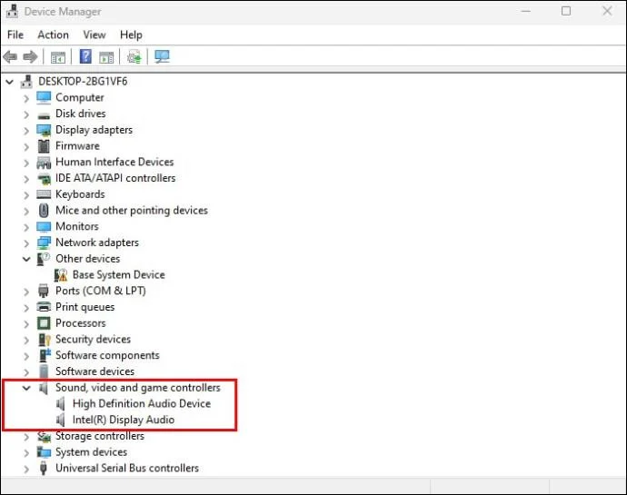The width and height of the screenshot is (627, 495).
Task: Click the High Definition Audio Device speaker icon
Action: (x=60, y=404)
